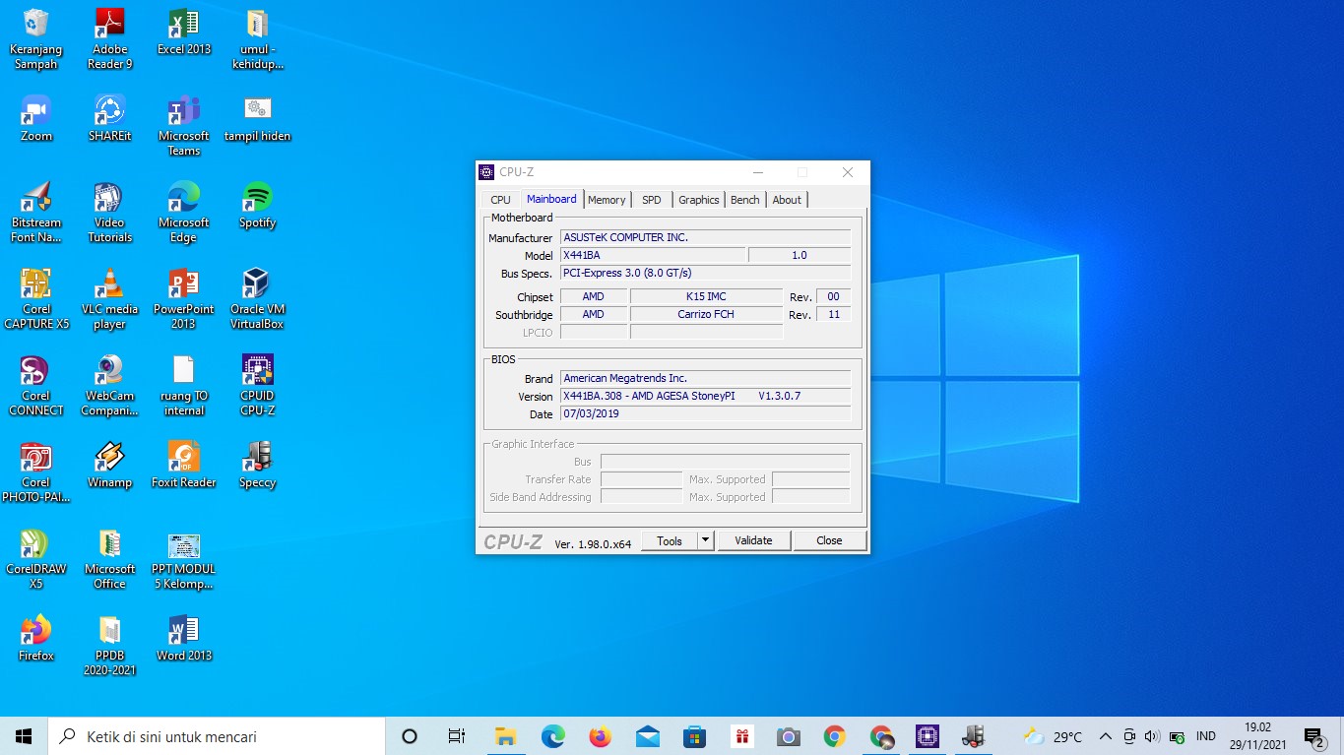
Task: Select the ruang TO internal file
Action: pyautogui.click(x=184, y=385)
